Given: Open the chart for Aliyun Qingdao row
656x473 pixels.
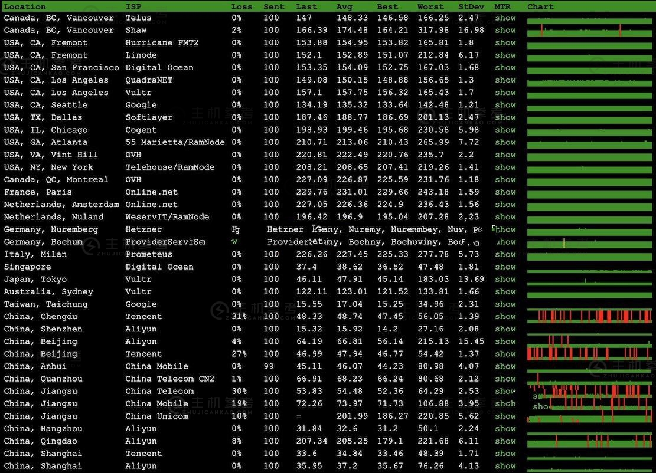Looking at the screenshot, I should [x=589, y=441].
